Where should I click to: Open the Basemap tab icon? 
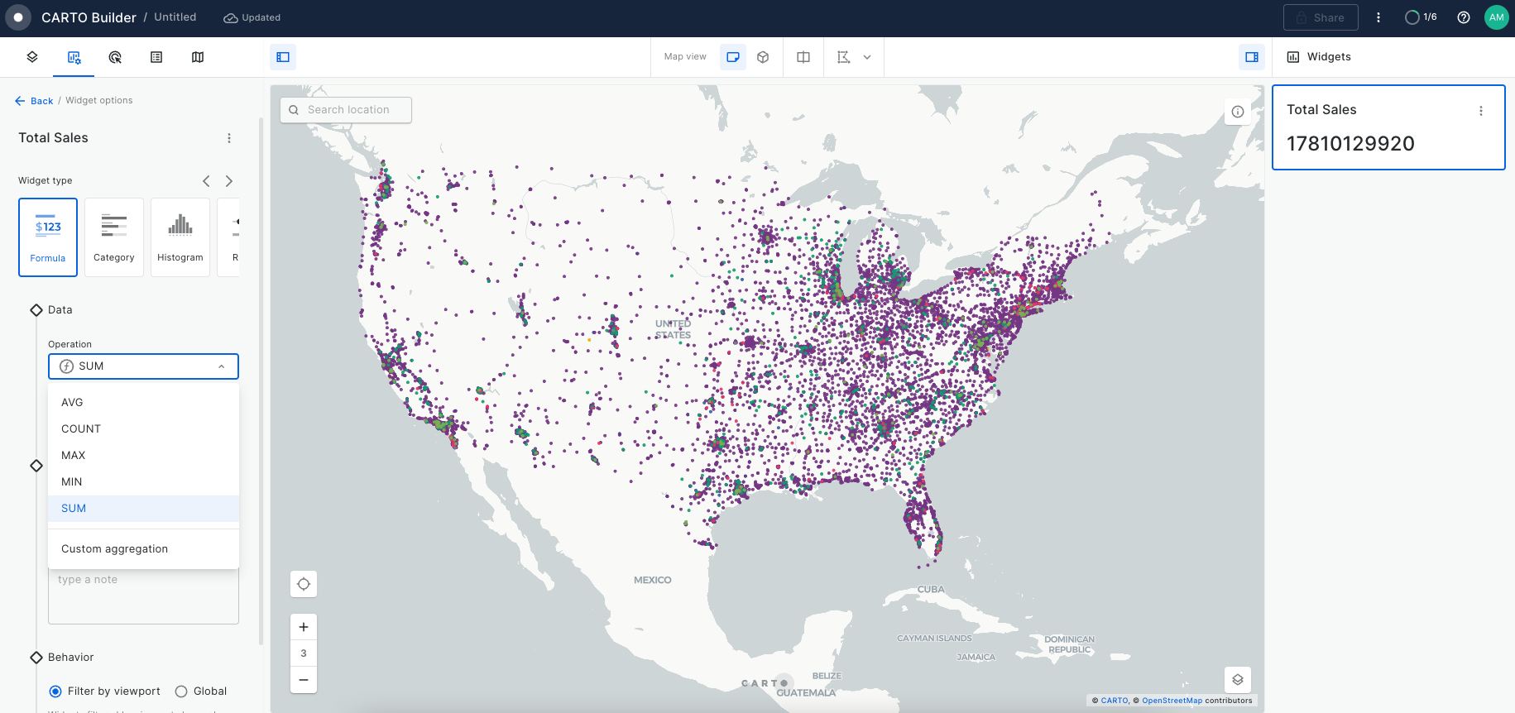point(198,57)
